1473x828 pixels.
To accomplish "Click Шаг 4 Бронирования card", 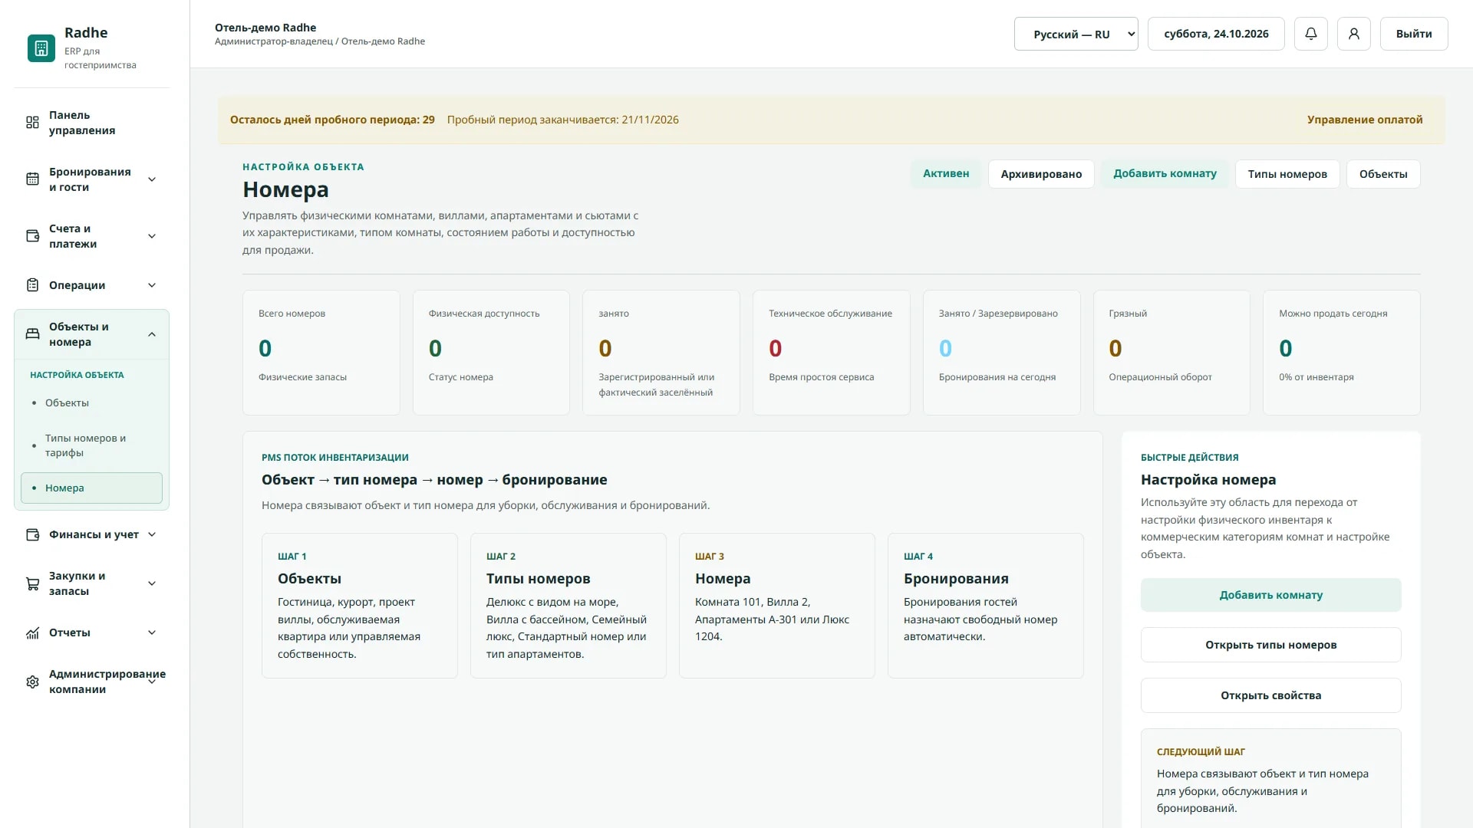I will pyautogui.click(x=986, y=606).
